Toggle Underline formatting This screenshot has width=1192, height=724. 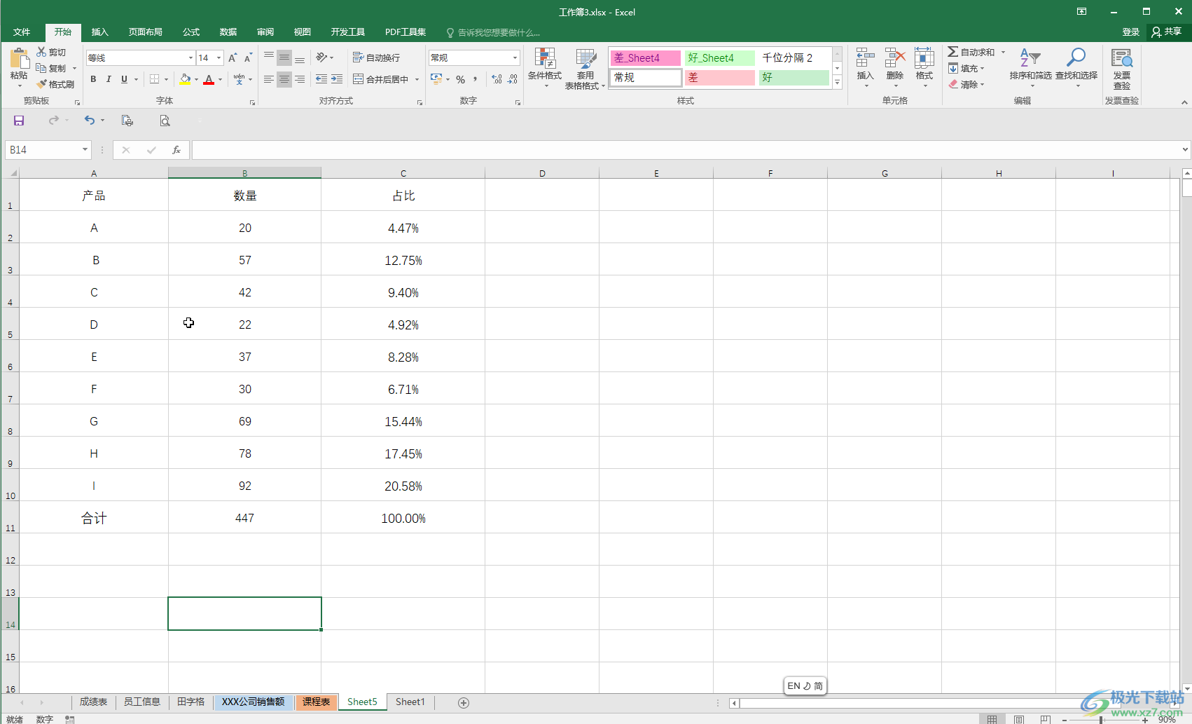124,79
